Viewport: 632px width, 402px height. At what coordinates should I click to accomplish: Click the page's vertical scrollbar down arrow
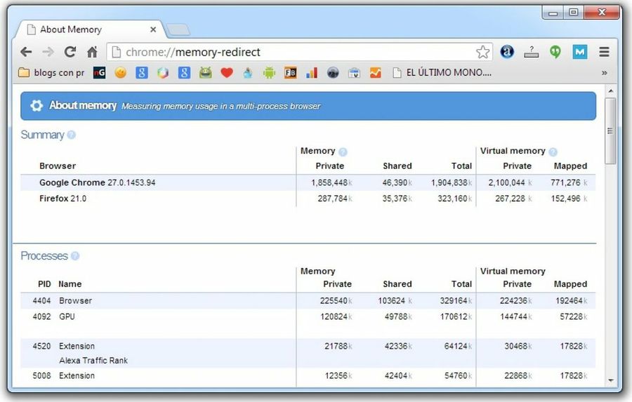pos(610,380)
